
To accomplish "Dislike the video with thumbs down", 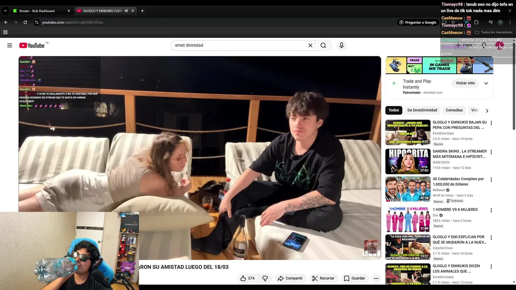I will [x=265, y=278].
